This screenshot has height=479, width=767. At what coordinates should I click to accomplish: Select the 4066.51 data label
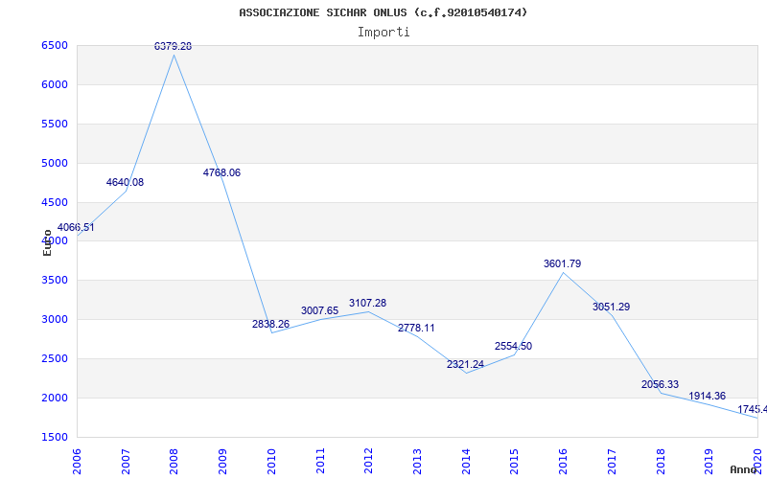(76, 227)
